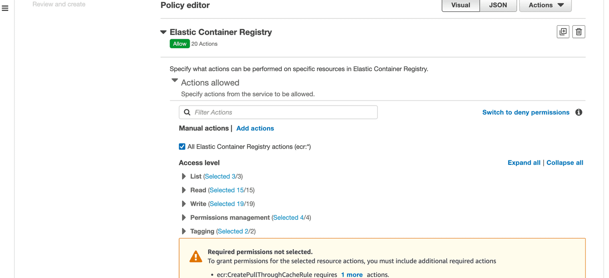Click the 1 more required actions link
This screenshot has width=609, height=278.
352,274
